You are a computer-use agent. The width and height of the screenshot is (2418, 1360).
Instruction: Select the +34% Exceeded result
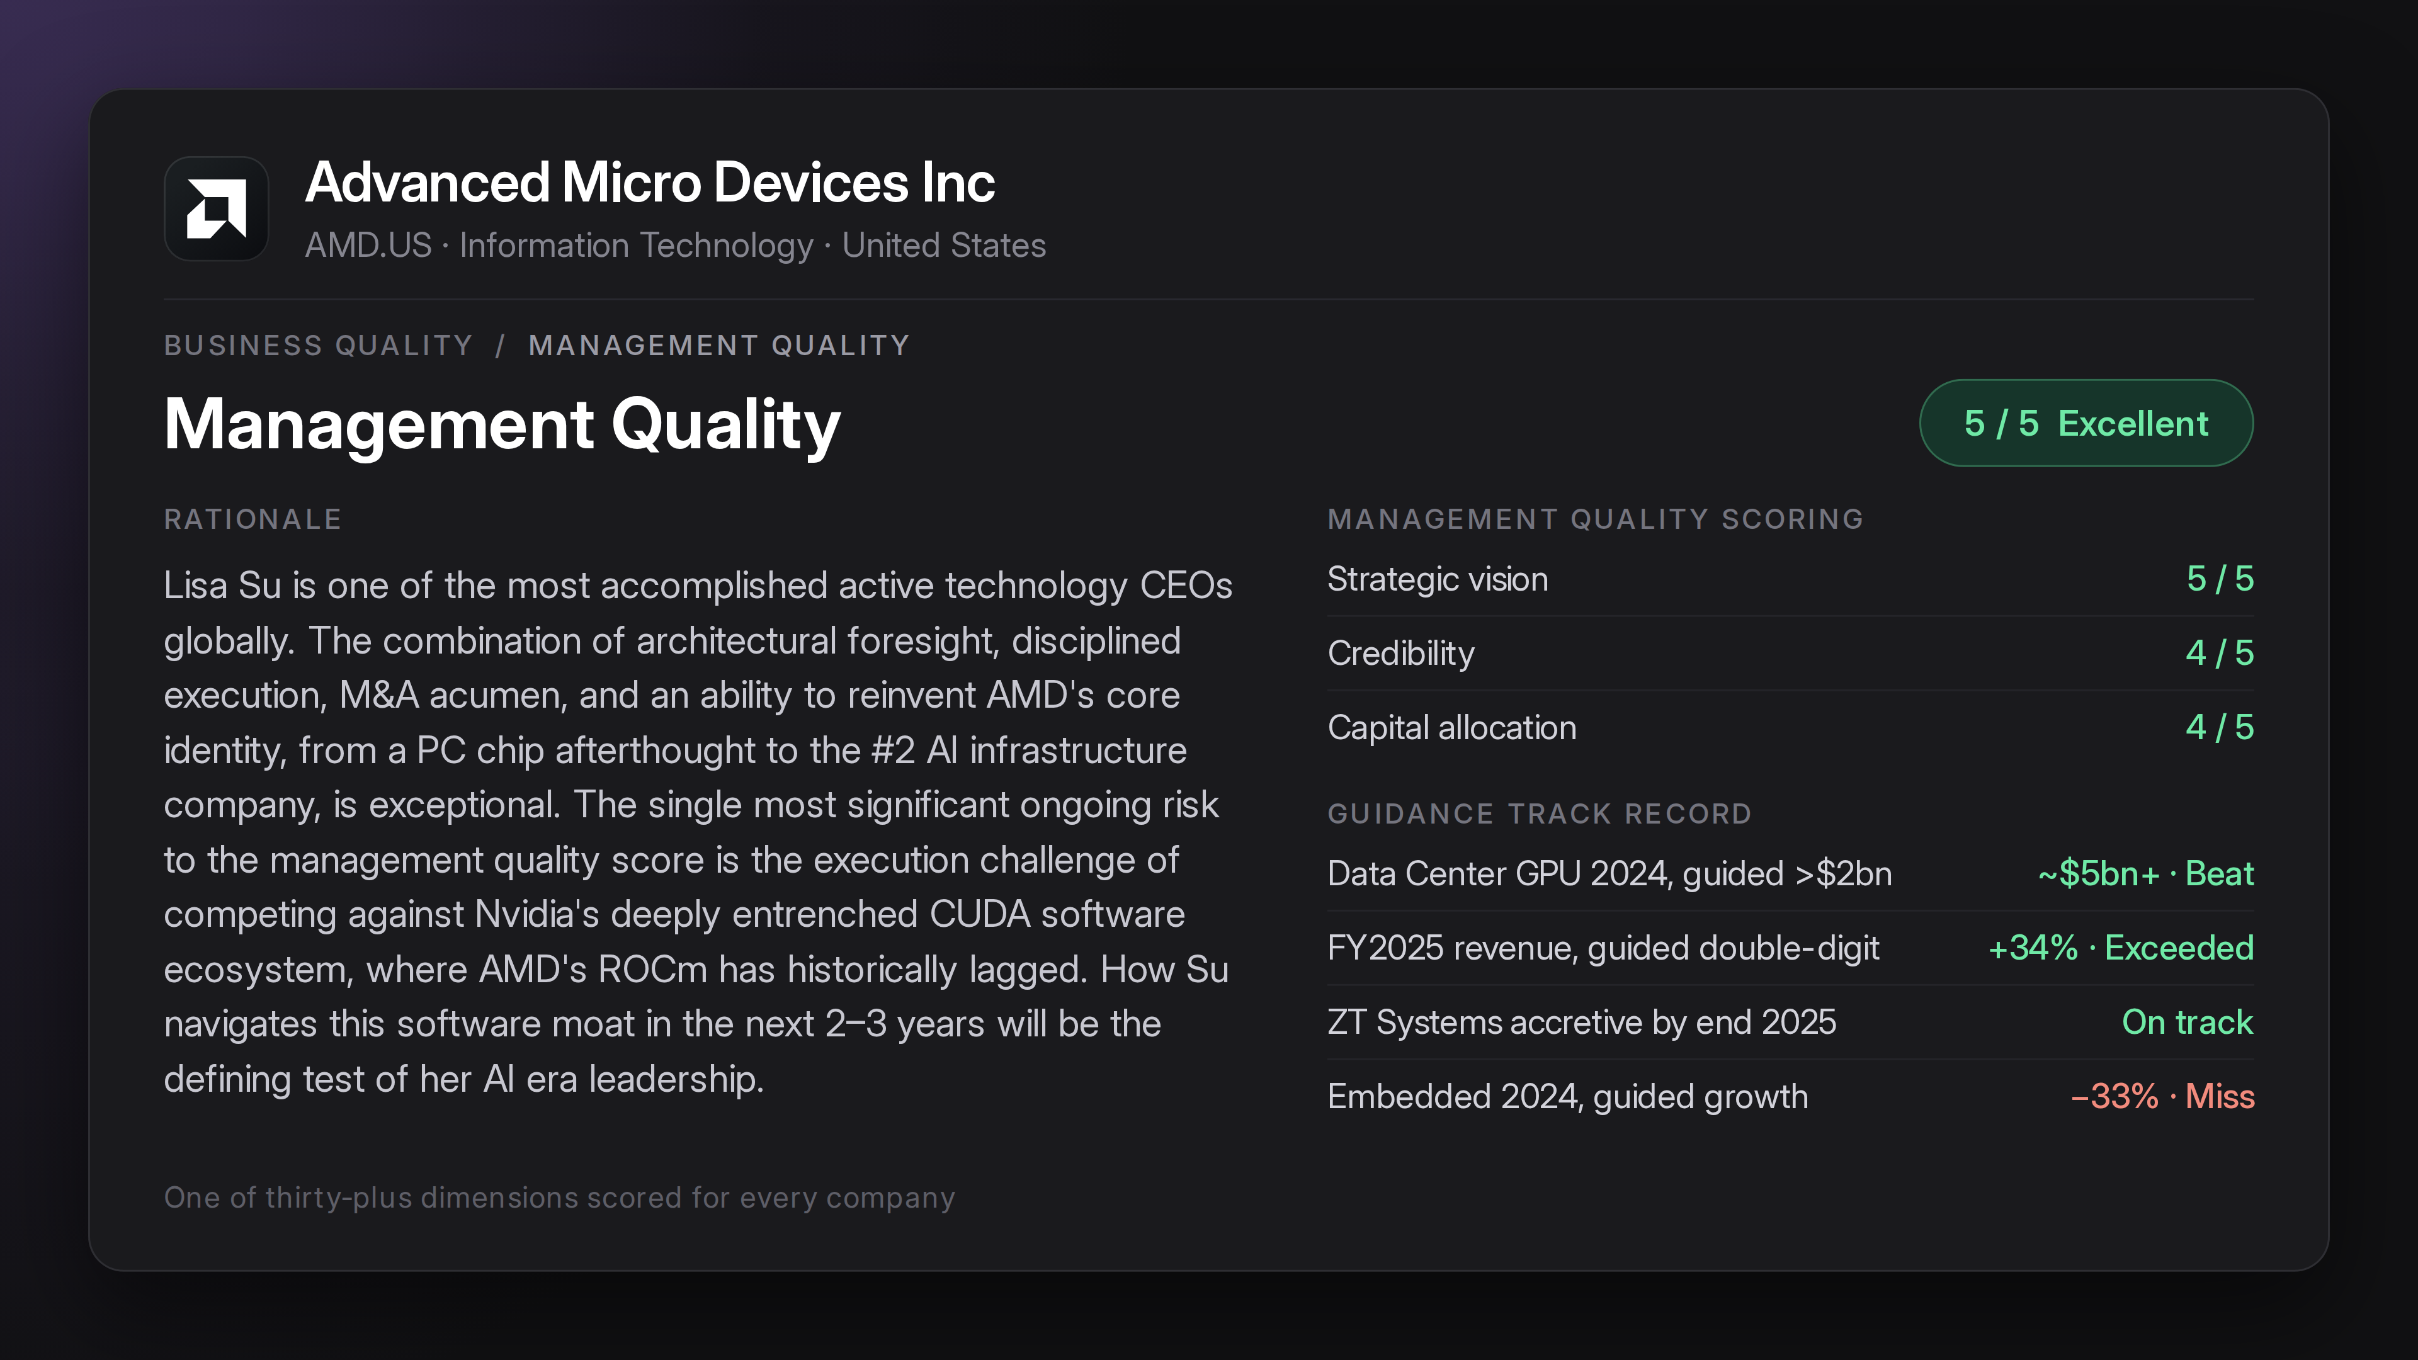pyautogui.click(x=2120, y=948)
